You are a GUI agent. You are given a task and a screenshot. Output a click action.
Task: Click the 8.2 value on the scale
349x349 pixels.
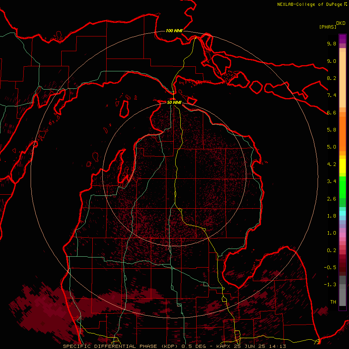[332, 78]
